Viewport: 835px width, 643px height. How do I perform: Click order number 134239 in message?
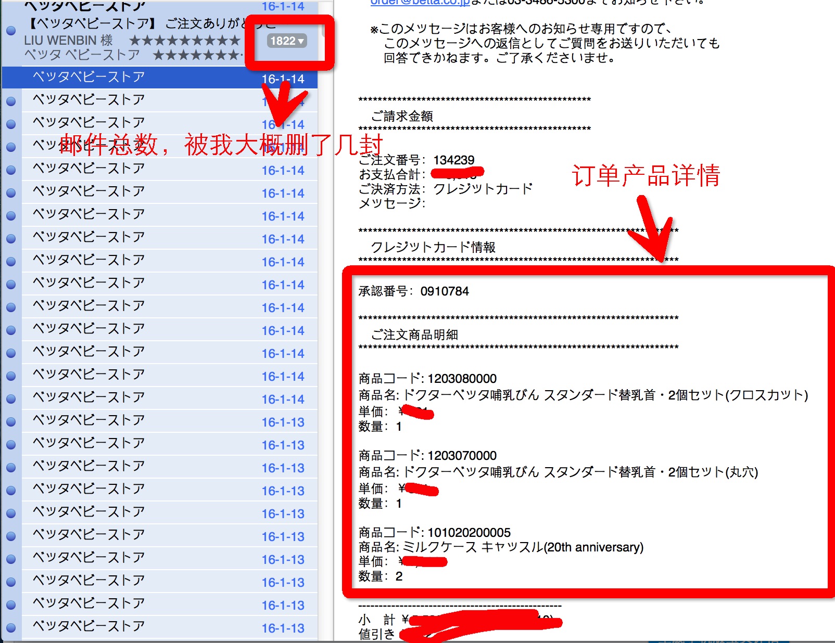(x=454, y=160)
